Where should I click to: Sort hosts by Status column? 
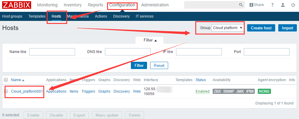pos(201,80)
